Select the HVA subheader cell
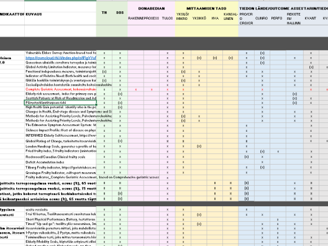The image size is (328, 246). pyautogui.click(x=215, y=19)
